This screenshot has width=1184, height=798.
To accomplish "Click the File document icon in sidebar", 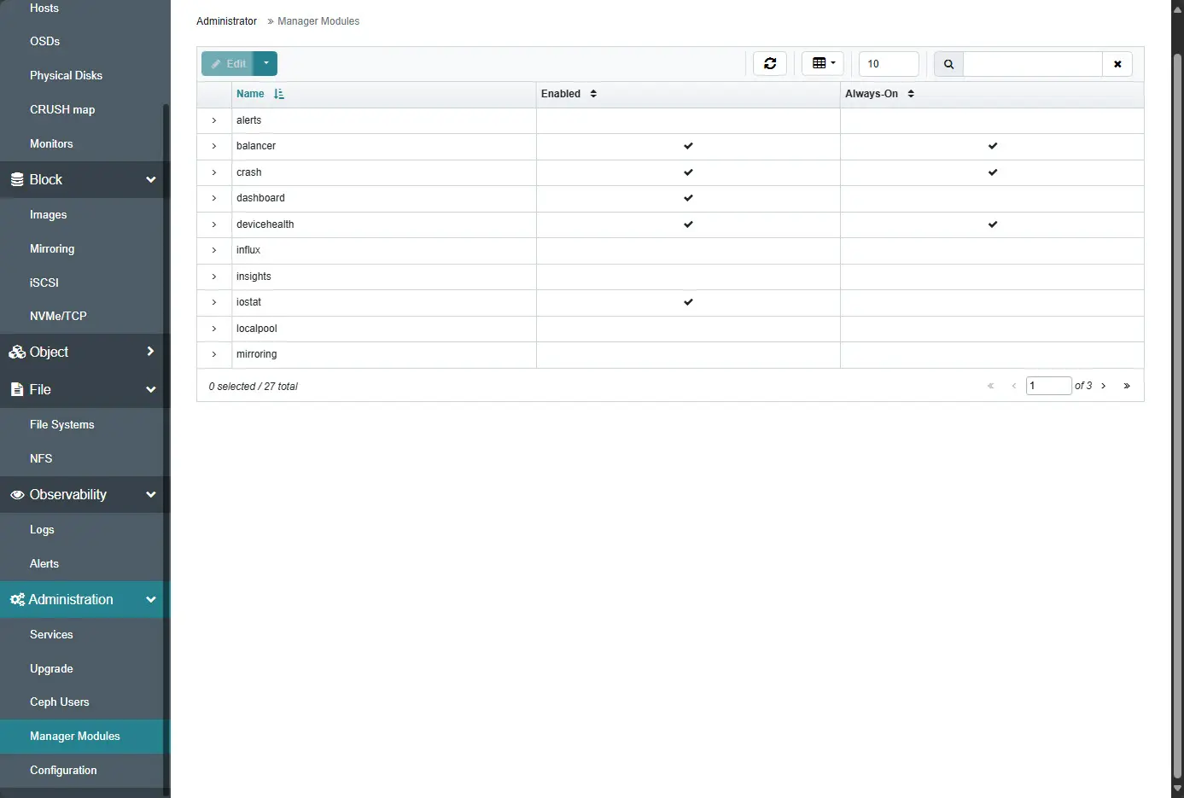I will 17,389.
